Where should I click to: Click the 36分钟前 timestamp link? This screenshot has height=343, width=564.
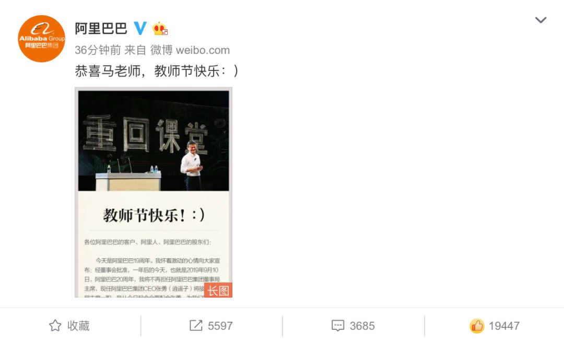(98, 50)
